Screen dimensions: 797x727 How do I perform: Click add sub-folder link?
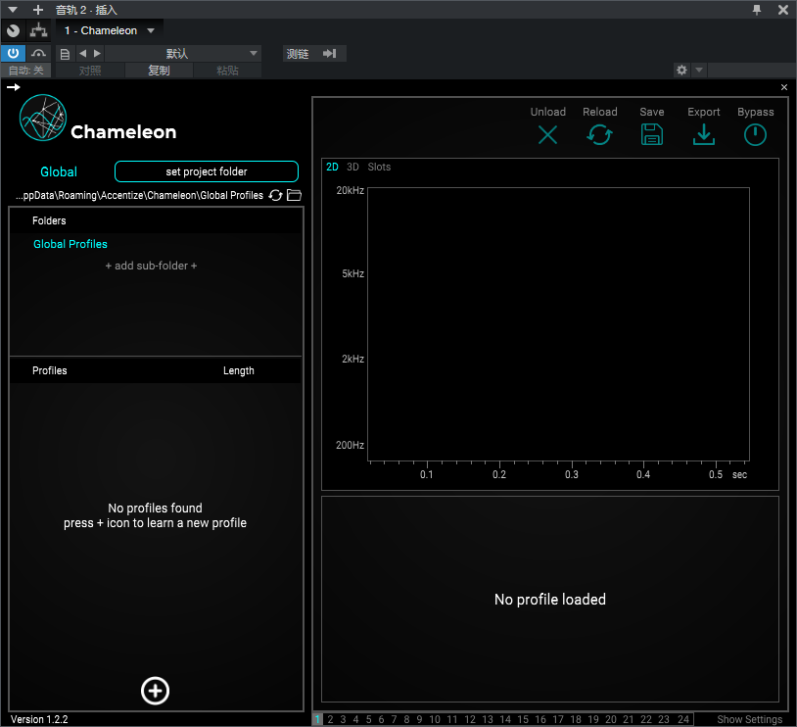point(151,266)
